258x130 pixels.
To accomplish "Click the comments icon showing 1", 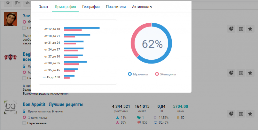I will [x=139, y=118].
